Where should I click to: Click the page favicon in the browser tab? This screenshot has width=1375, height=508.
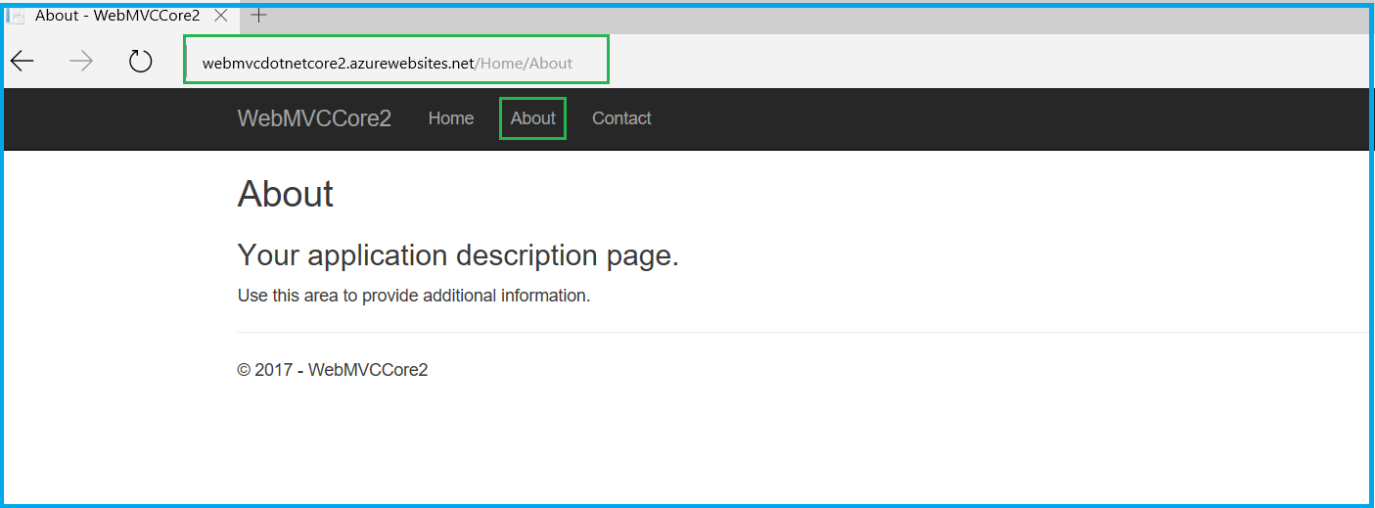click(x=16, y=17)
